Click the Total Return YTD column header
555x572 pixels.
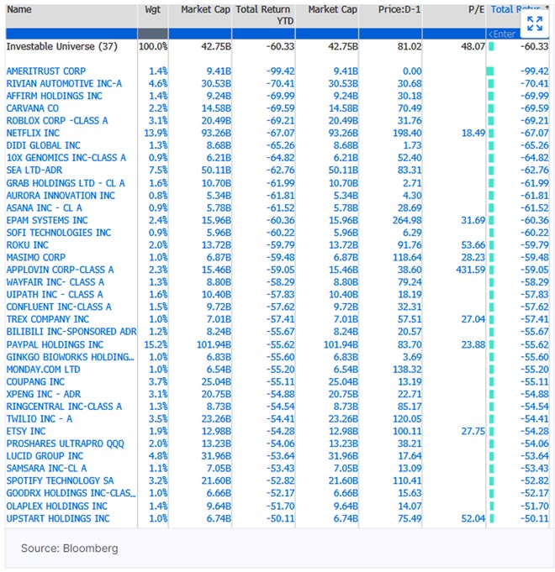pyautogui.click(x=262, y=14)
